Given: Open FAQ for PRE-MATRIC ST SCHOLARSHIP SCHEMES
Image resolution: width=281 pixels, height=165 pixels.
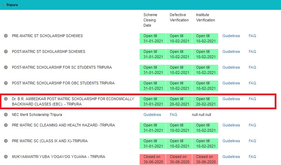Looking at the screenshot, I should tap(252, 36).
